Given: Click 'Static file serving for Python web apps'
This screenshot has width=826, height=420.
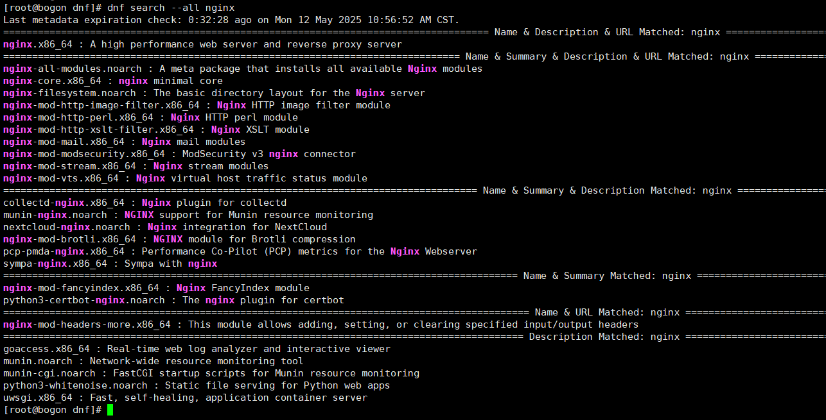Looking at the screenshot, I should (x=277, y=385).
